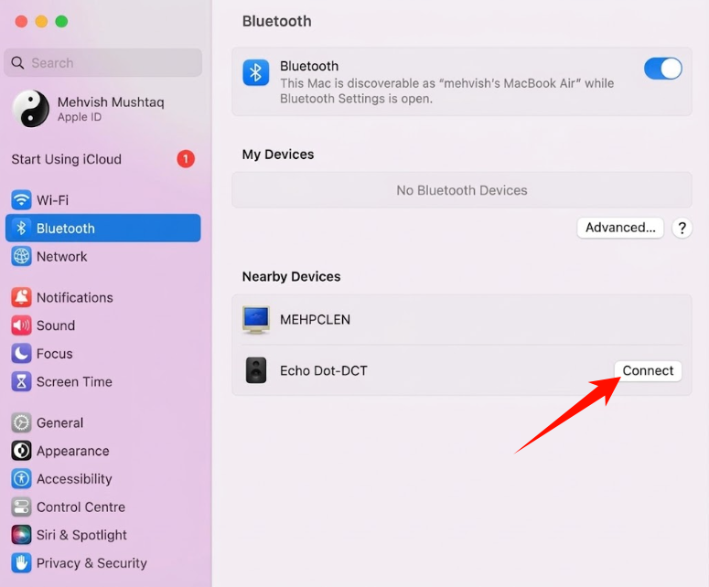Turn off the Bluetooth toggle switch
The image size is (709, 587).
coord(663,69)
